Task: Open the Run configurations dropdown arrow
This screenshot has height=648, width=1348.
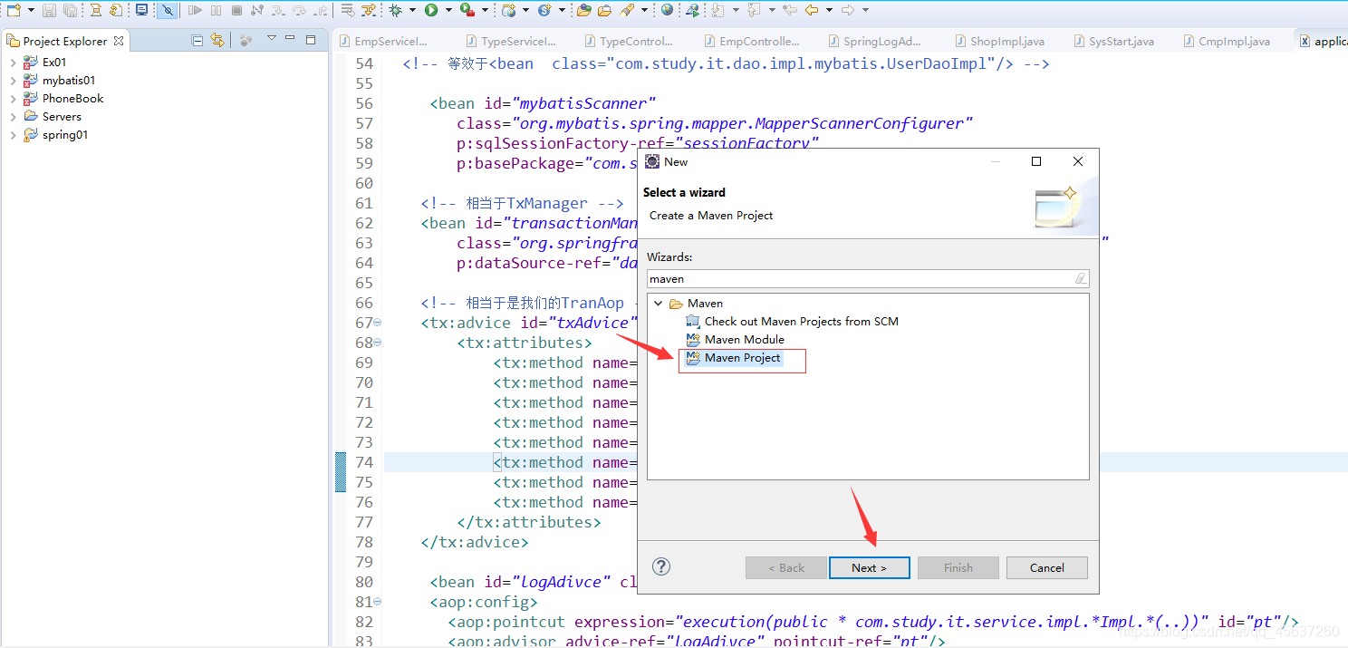Action: [448, 10]
